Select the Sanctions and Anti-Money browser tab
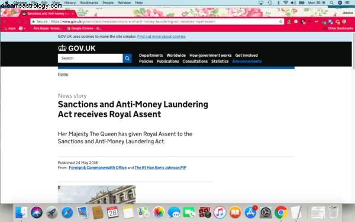The image size is (355, 222). coord(48,14)
